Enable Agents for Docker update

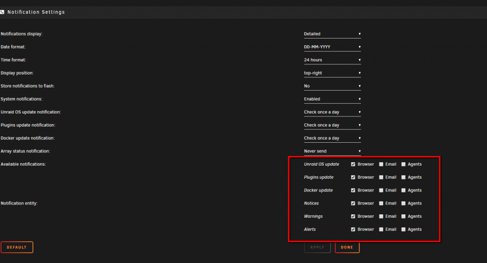403,190
